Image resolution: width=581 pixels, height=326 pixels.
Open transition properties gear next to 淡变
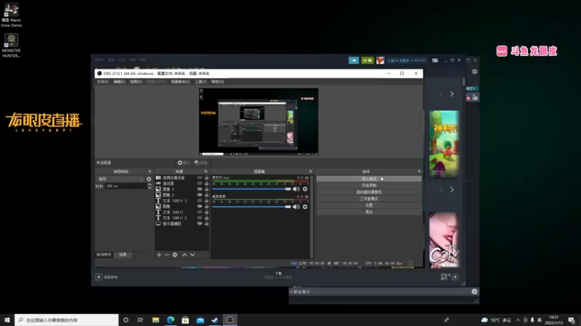tap(149, 179)
